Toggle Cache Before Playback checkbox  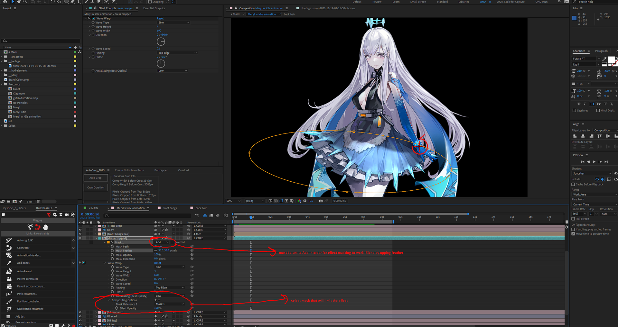coord(573,185)
